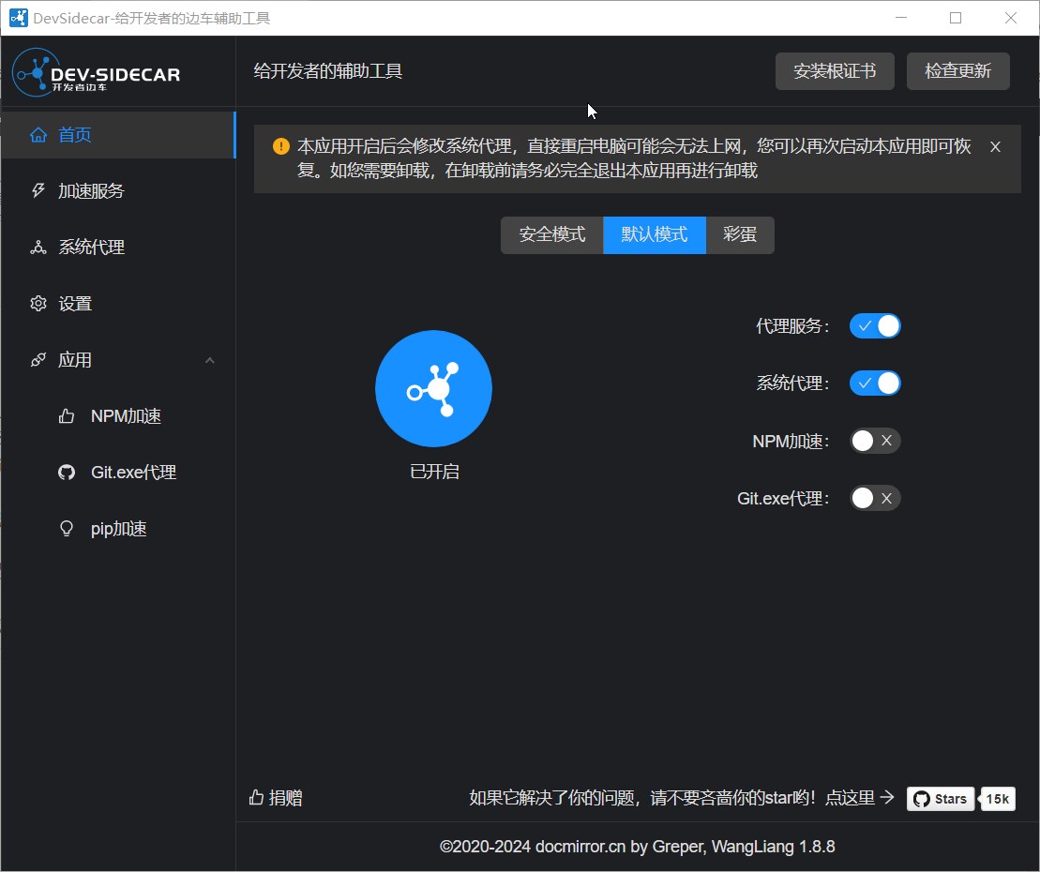Click the bulb icon for pip加速
Screen dimensions: 1040x872
66,528
